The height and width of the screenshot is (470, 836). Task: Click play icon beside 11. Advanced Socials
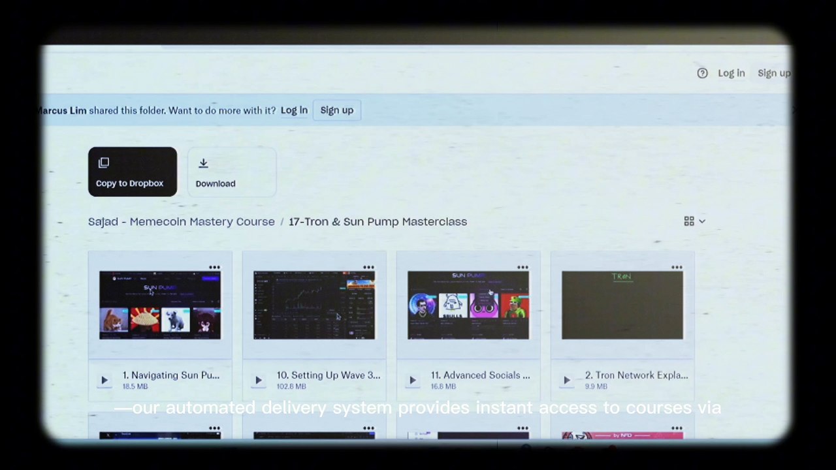pyautogui.click(x=412, y=380)
